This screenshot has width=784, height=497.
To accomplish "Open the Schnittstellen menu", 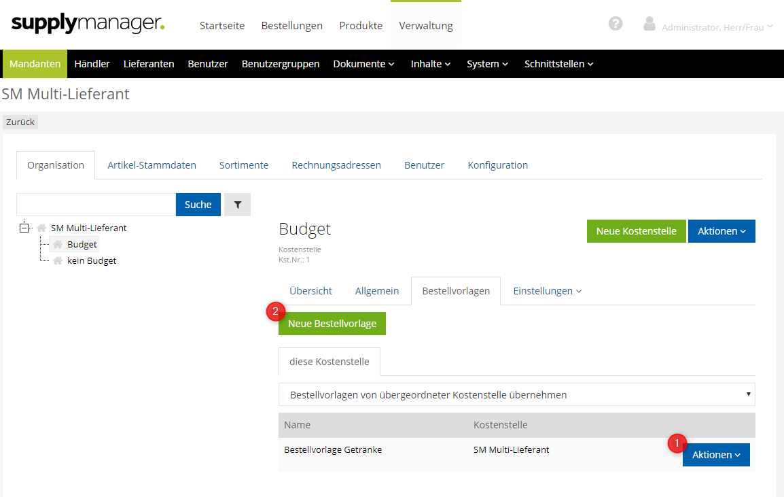I will [558, 64].
